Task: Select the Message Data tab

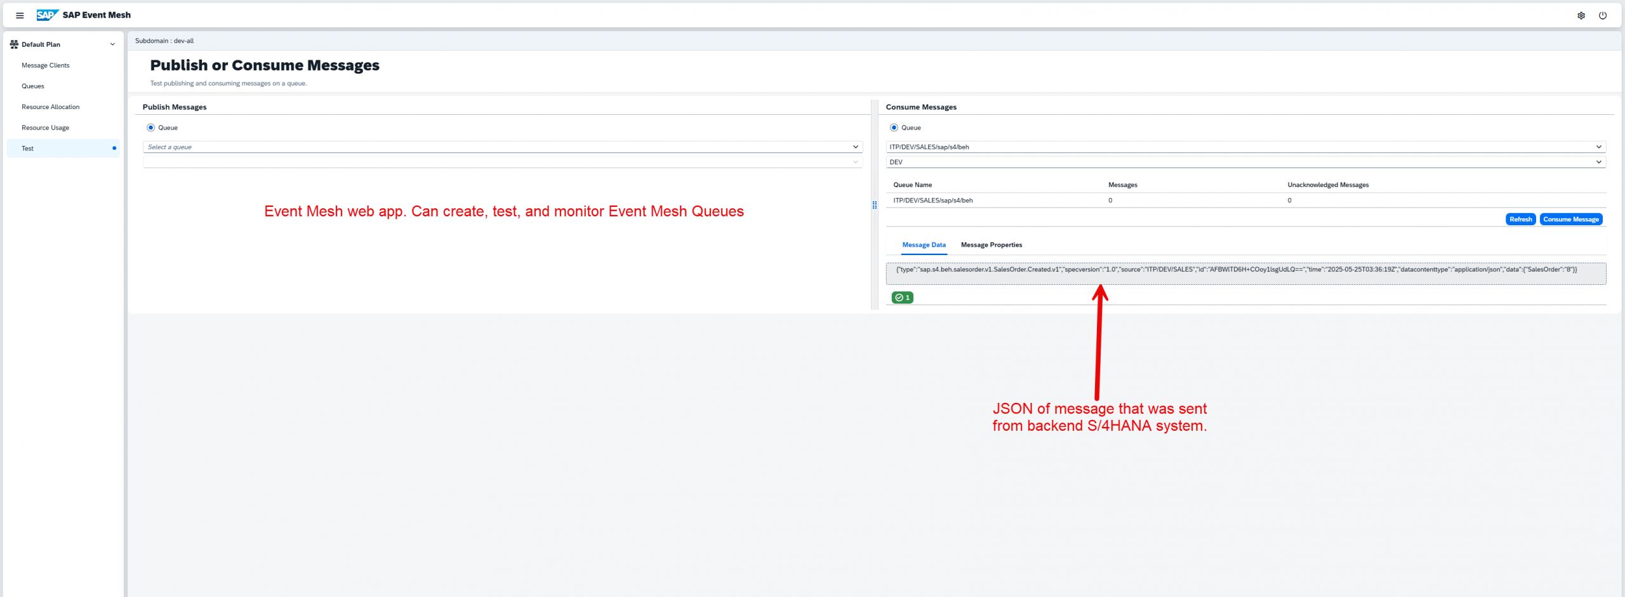Action: coord(924,245)
